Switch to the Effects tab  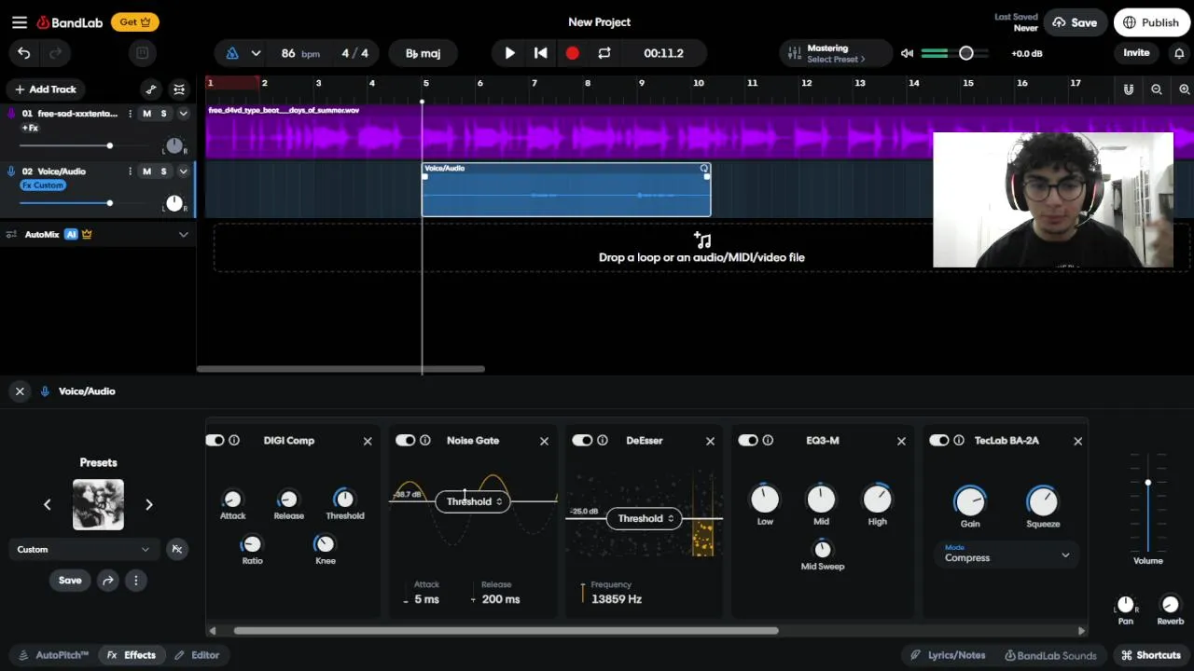(x=132, y=655)
